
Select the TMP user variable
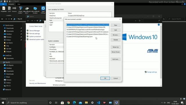pos(56,25)
